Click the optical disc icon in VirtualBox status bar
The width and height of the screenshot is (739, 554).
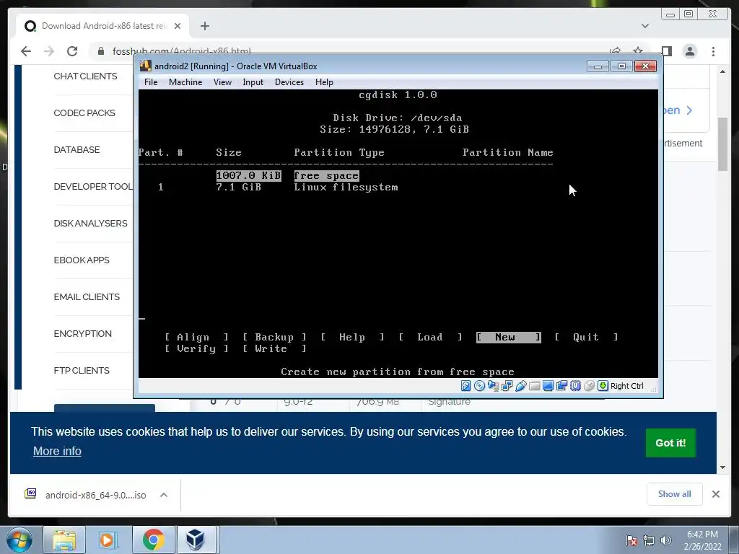coord(479,386)
